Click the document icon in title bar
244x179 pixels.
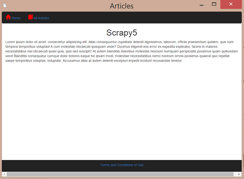point(4,6)
